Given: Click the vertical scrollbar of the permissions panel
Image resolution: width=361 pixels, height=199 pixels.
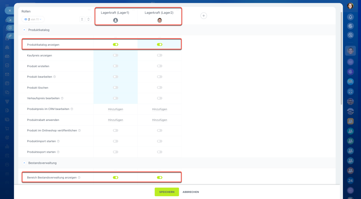Looking at the screenshot, I should 342,58.
